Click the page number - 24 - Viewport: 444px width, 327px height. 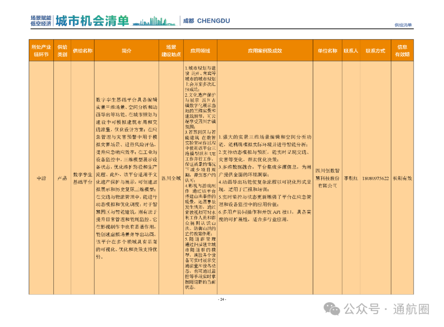[222, 299]
